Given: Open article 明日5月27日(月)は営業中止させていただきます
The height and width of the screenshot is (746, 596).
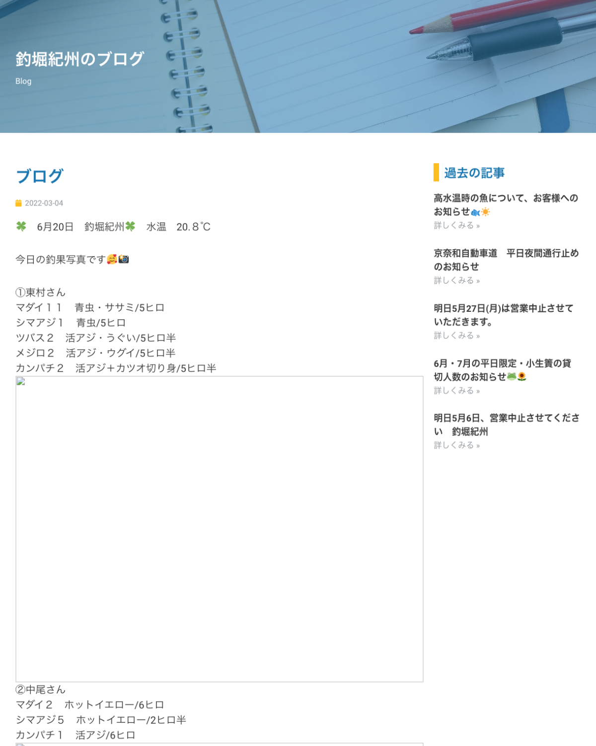Looking at the screenshot, I should pos(504,315).
